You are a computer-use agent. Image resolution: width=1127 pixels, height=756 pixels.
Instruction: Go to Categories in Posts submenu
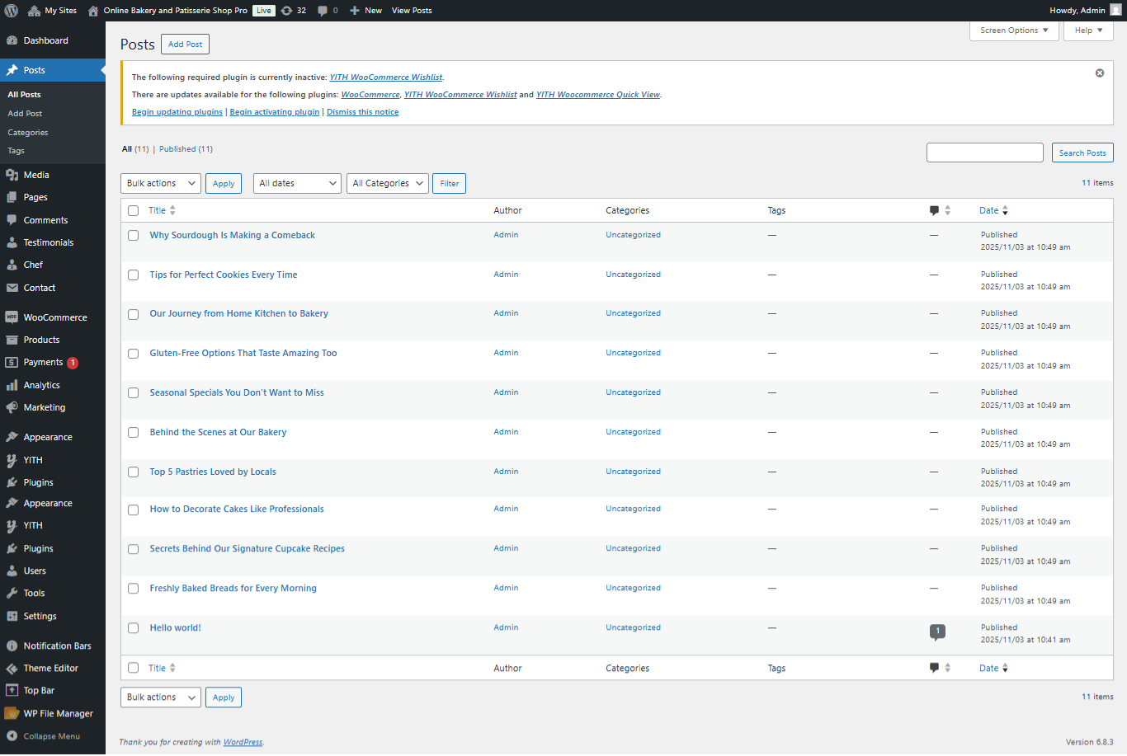[28, 132]
